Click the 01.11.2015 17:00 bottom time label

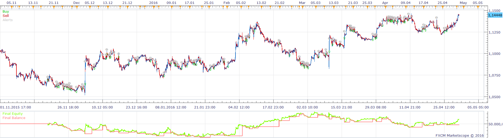click(x=16, y=107)
